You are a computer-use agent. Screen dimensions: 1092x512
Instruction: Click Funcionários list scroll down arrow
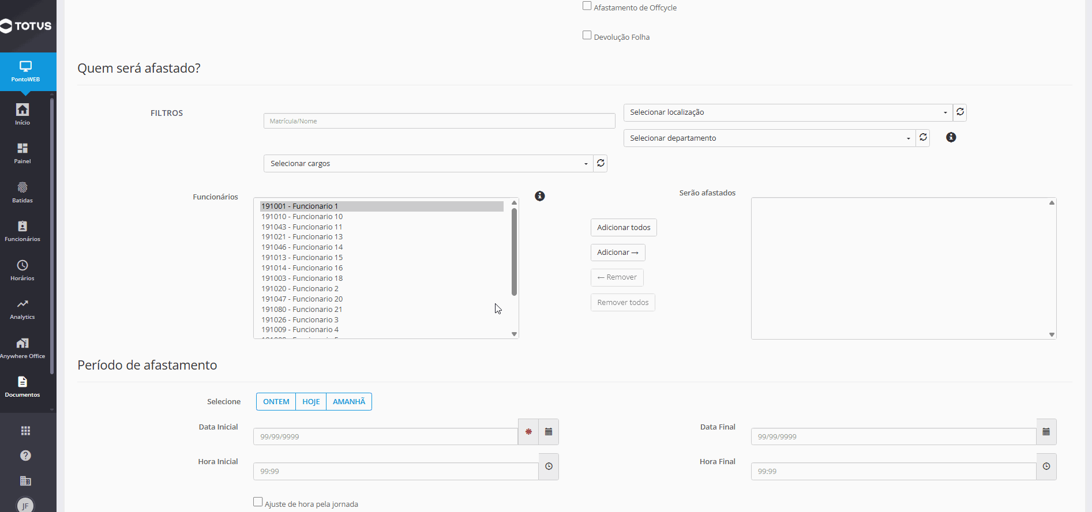click(x=514, y=334)
